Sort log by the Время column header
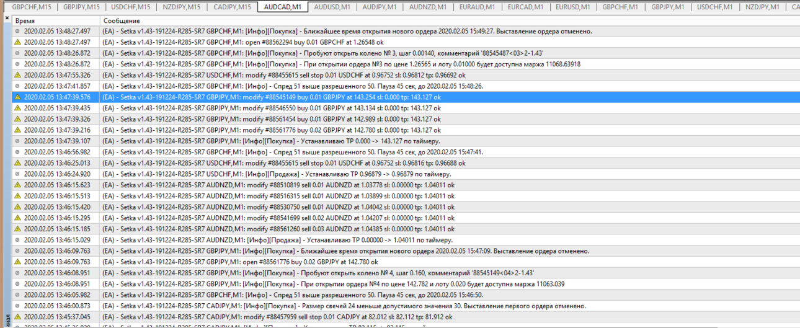The height and width of the screenshot is (328, 800). pos(56,20)
